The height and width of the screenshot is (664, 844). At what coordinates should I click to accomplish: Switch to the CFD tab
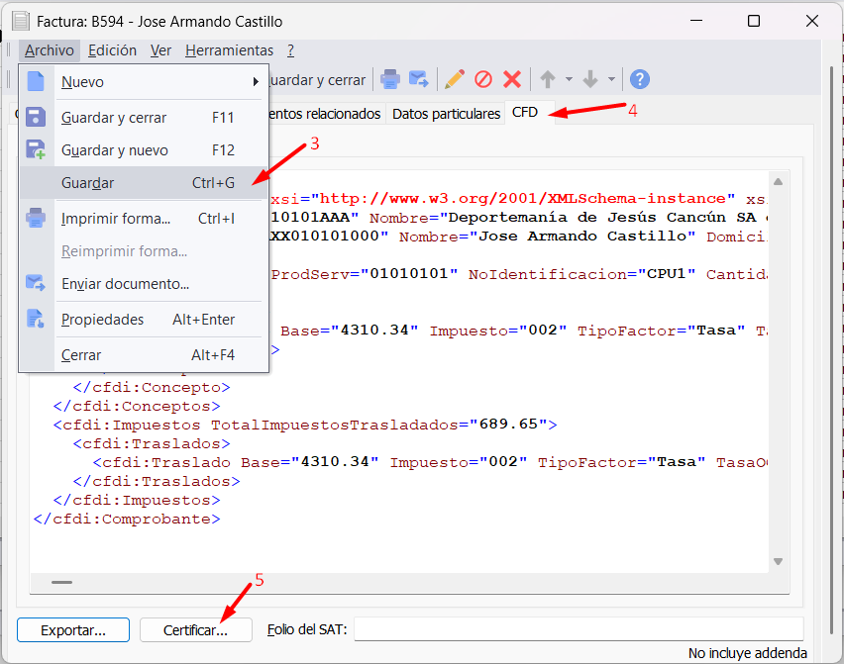click(x=525, y=113)
